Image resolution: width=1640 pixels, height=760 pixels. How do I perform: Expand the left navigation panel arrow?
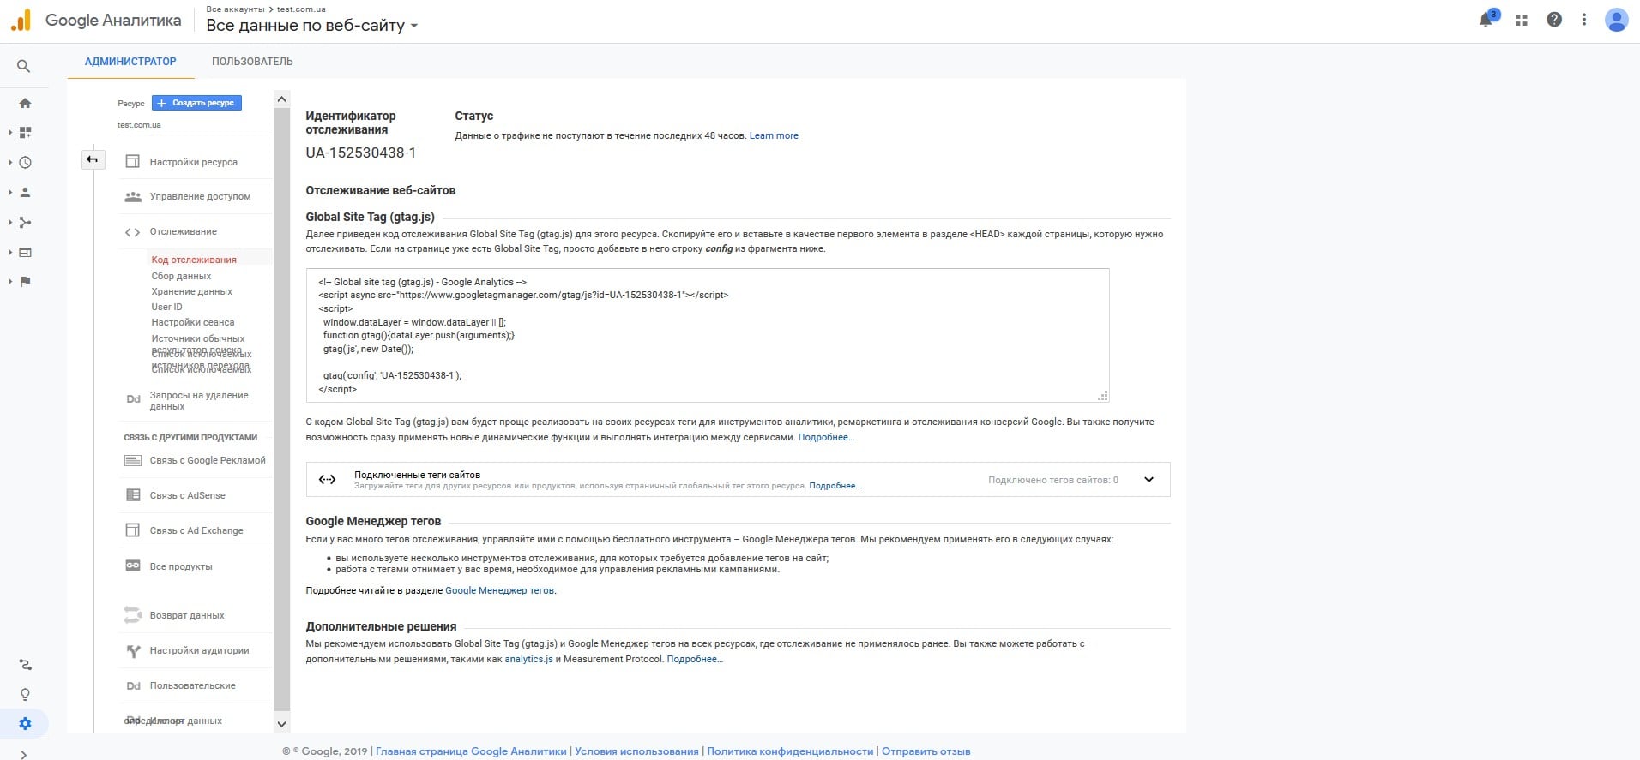pos(23,754)
